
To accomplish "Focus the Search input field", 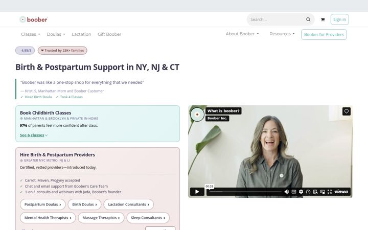I will pyautogui.click(x=277, y=19).
